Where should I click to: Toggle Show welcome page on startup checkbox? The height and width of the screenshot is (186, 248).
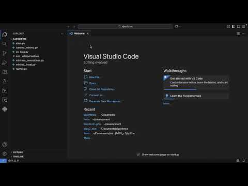(x=138, y=154)
